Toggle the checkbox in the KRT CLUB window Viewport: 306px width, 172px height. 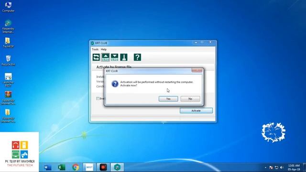[98, 98]
